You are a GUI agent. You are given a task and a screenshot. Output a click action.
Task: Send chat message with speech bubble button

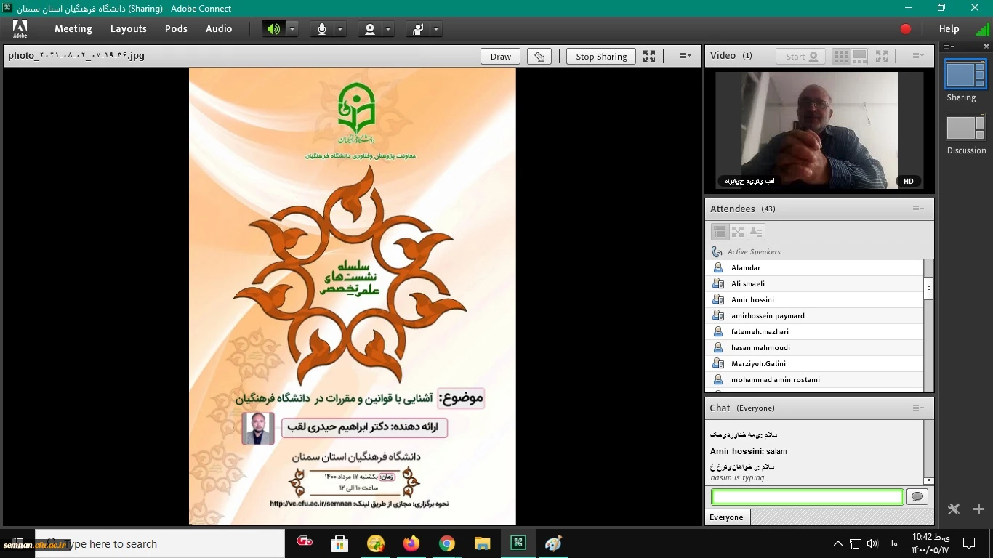(x=917, y=497)
